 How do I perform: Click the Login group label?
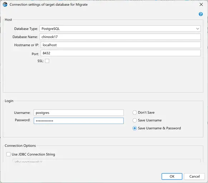click(x=9, y=101)
